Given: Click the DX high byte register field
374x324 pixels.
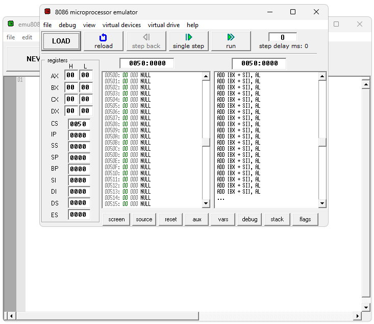Looking at the screenshot, I should coord(71,110).
